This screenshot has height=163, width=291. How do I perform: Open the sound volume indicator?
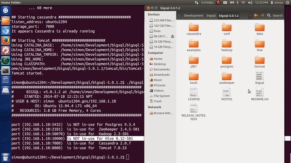click(x=251, y=3)
